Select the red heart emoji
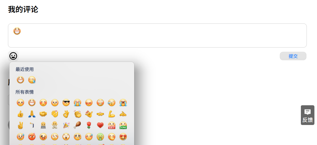 100,126
